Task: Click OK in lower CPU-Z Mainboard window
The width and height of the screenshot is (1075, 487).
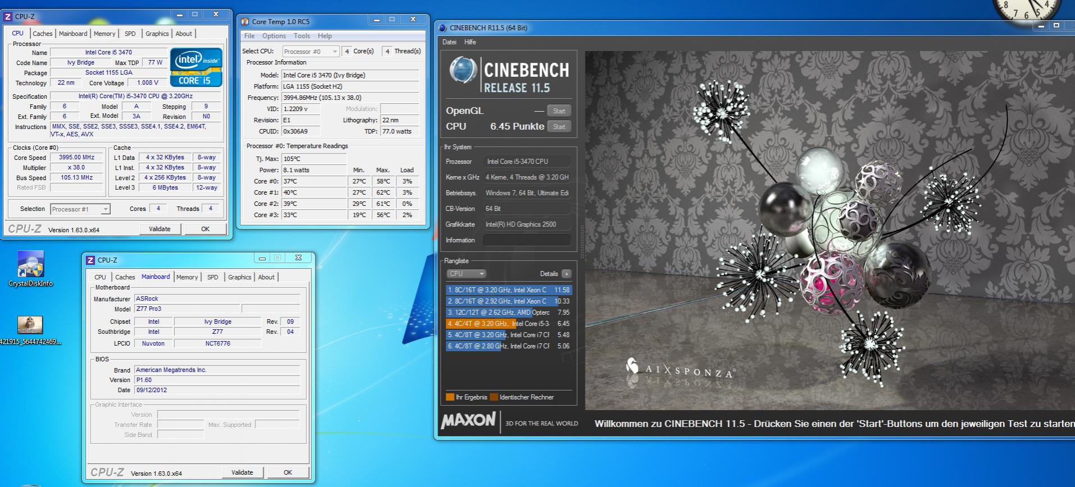Action: 288,472
